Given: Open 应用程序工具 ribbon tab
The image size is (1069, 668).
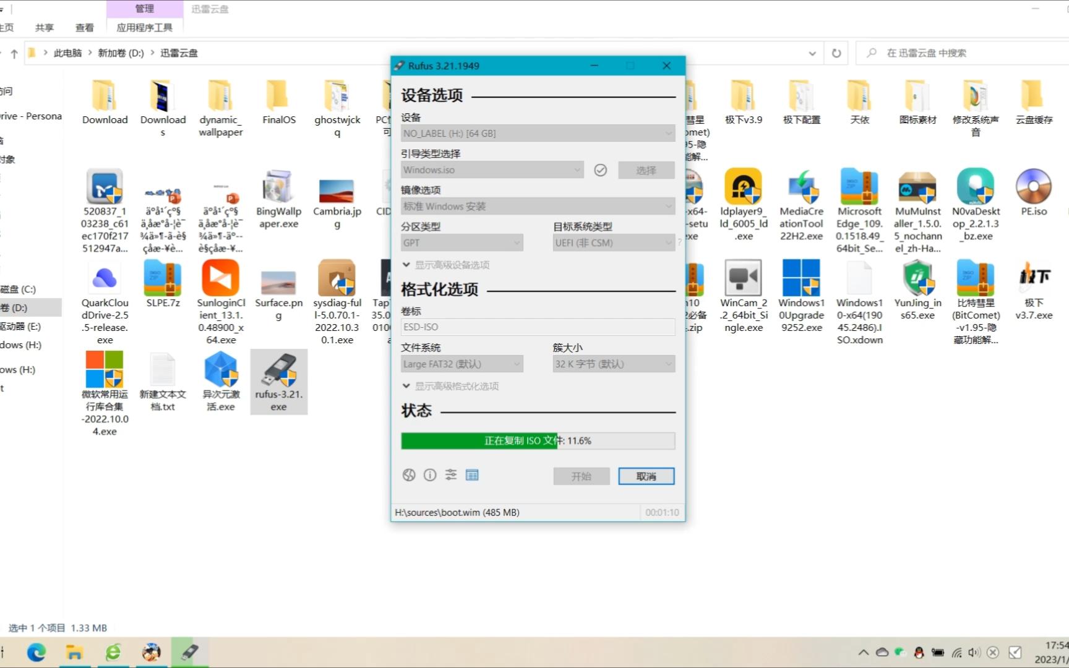Looking at the screenshot, I should coord(145,28).
